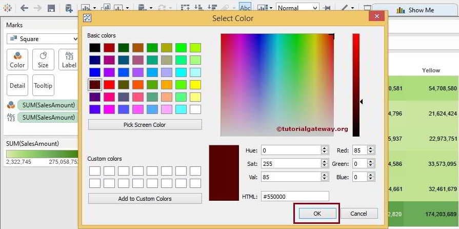This screenshot has width=459, height=229.
Task: Click the Tableau logo start page icon
Action: [x=7, y=8]
